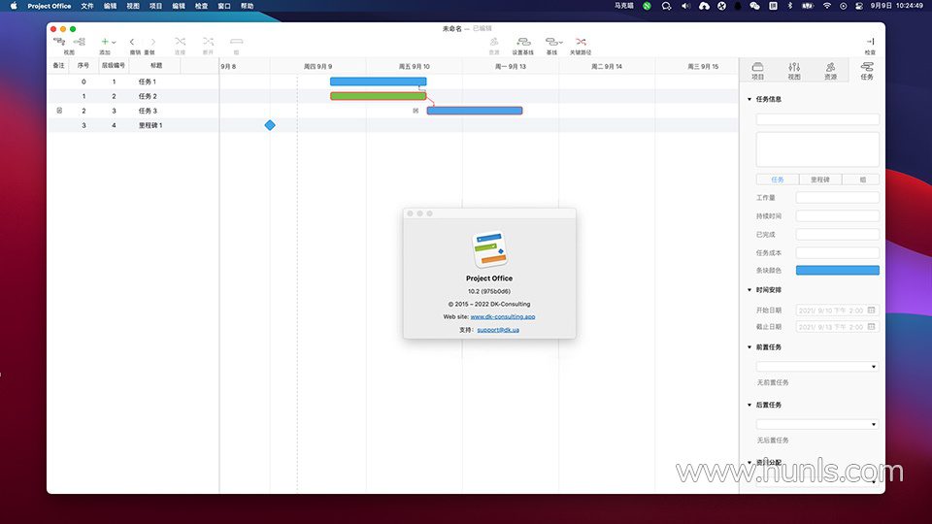
Task: Close the About Project Office dialog
Action: tap(410, 213)
